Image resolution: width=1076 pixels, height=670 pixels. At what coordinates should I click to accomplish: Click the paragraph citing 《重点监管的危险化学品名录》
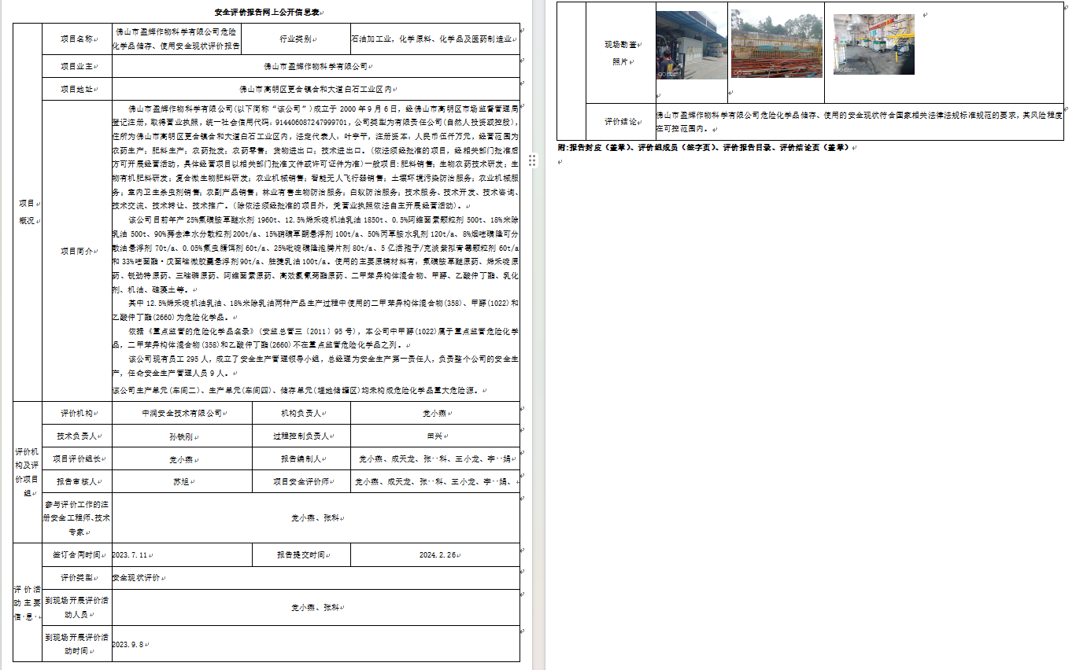[x=316, y=338]
